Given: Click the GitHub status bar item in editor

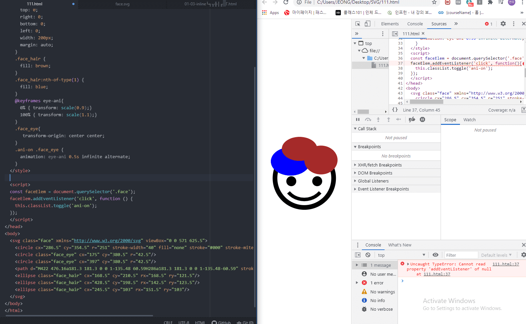Looking at the screenshot, I should pos(221,322).
